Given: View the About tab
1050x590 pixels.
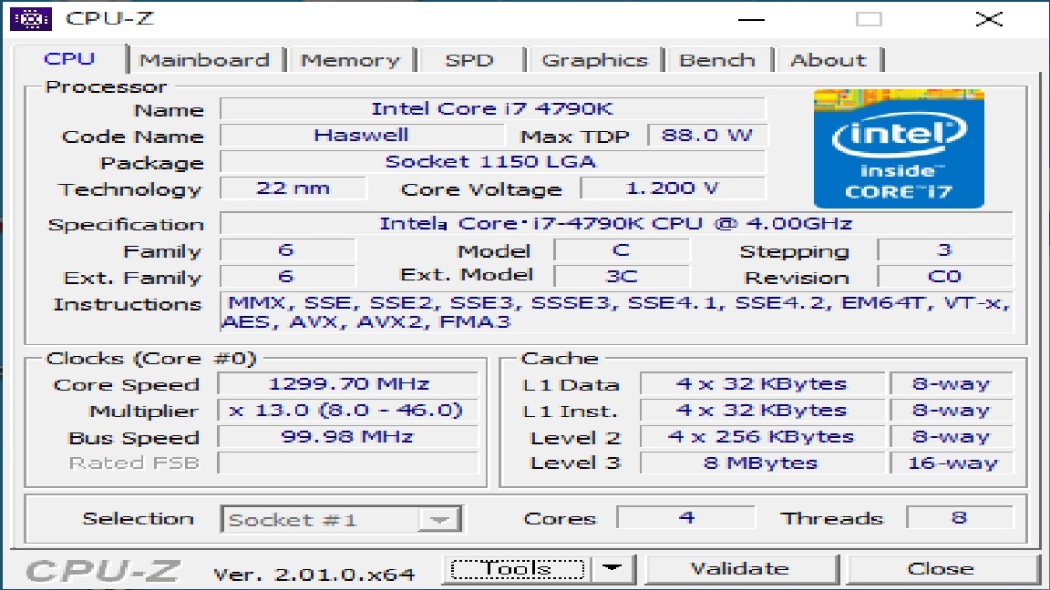Looking at the screenshot, I should click(x=829, y=59).
